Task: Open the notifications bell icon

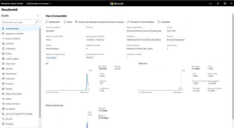Action: point(218,3)
